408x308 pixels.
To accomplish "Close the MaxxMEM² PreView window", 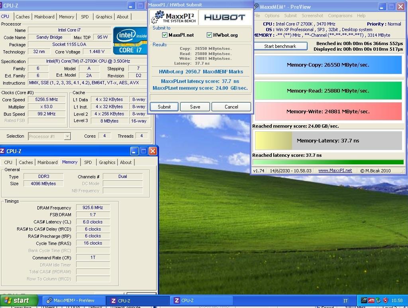I will 400,7.
